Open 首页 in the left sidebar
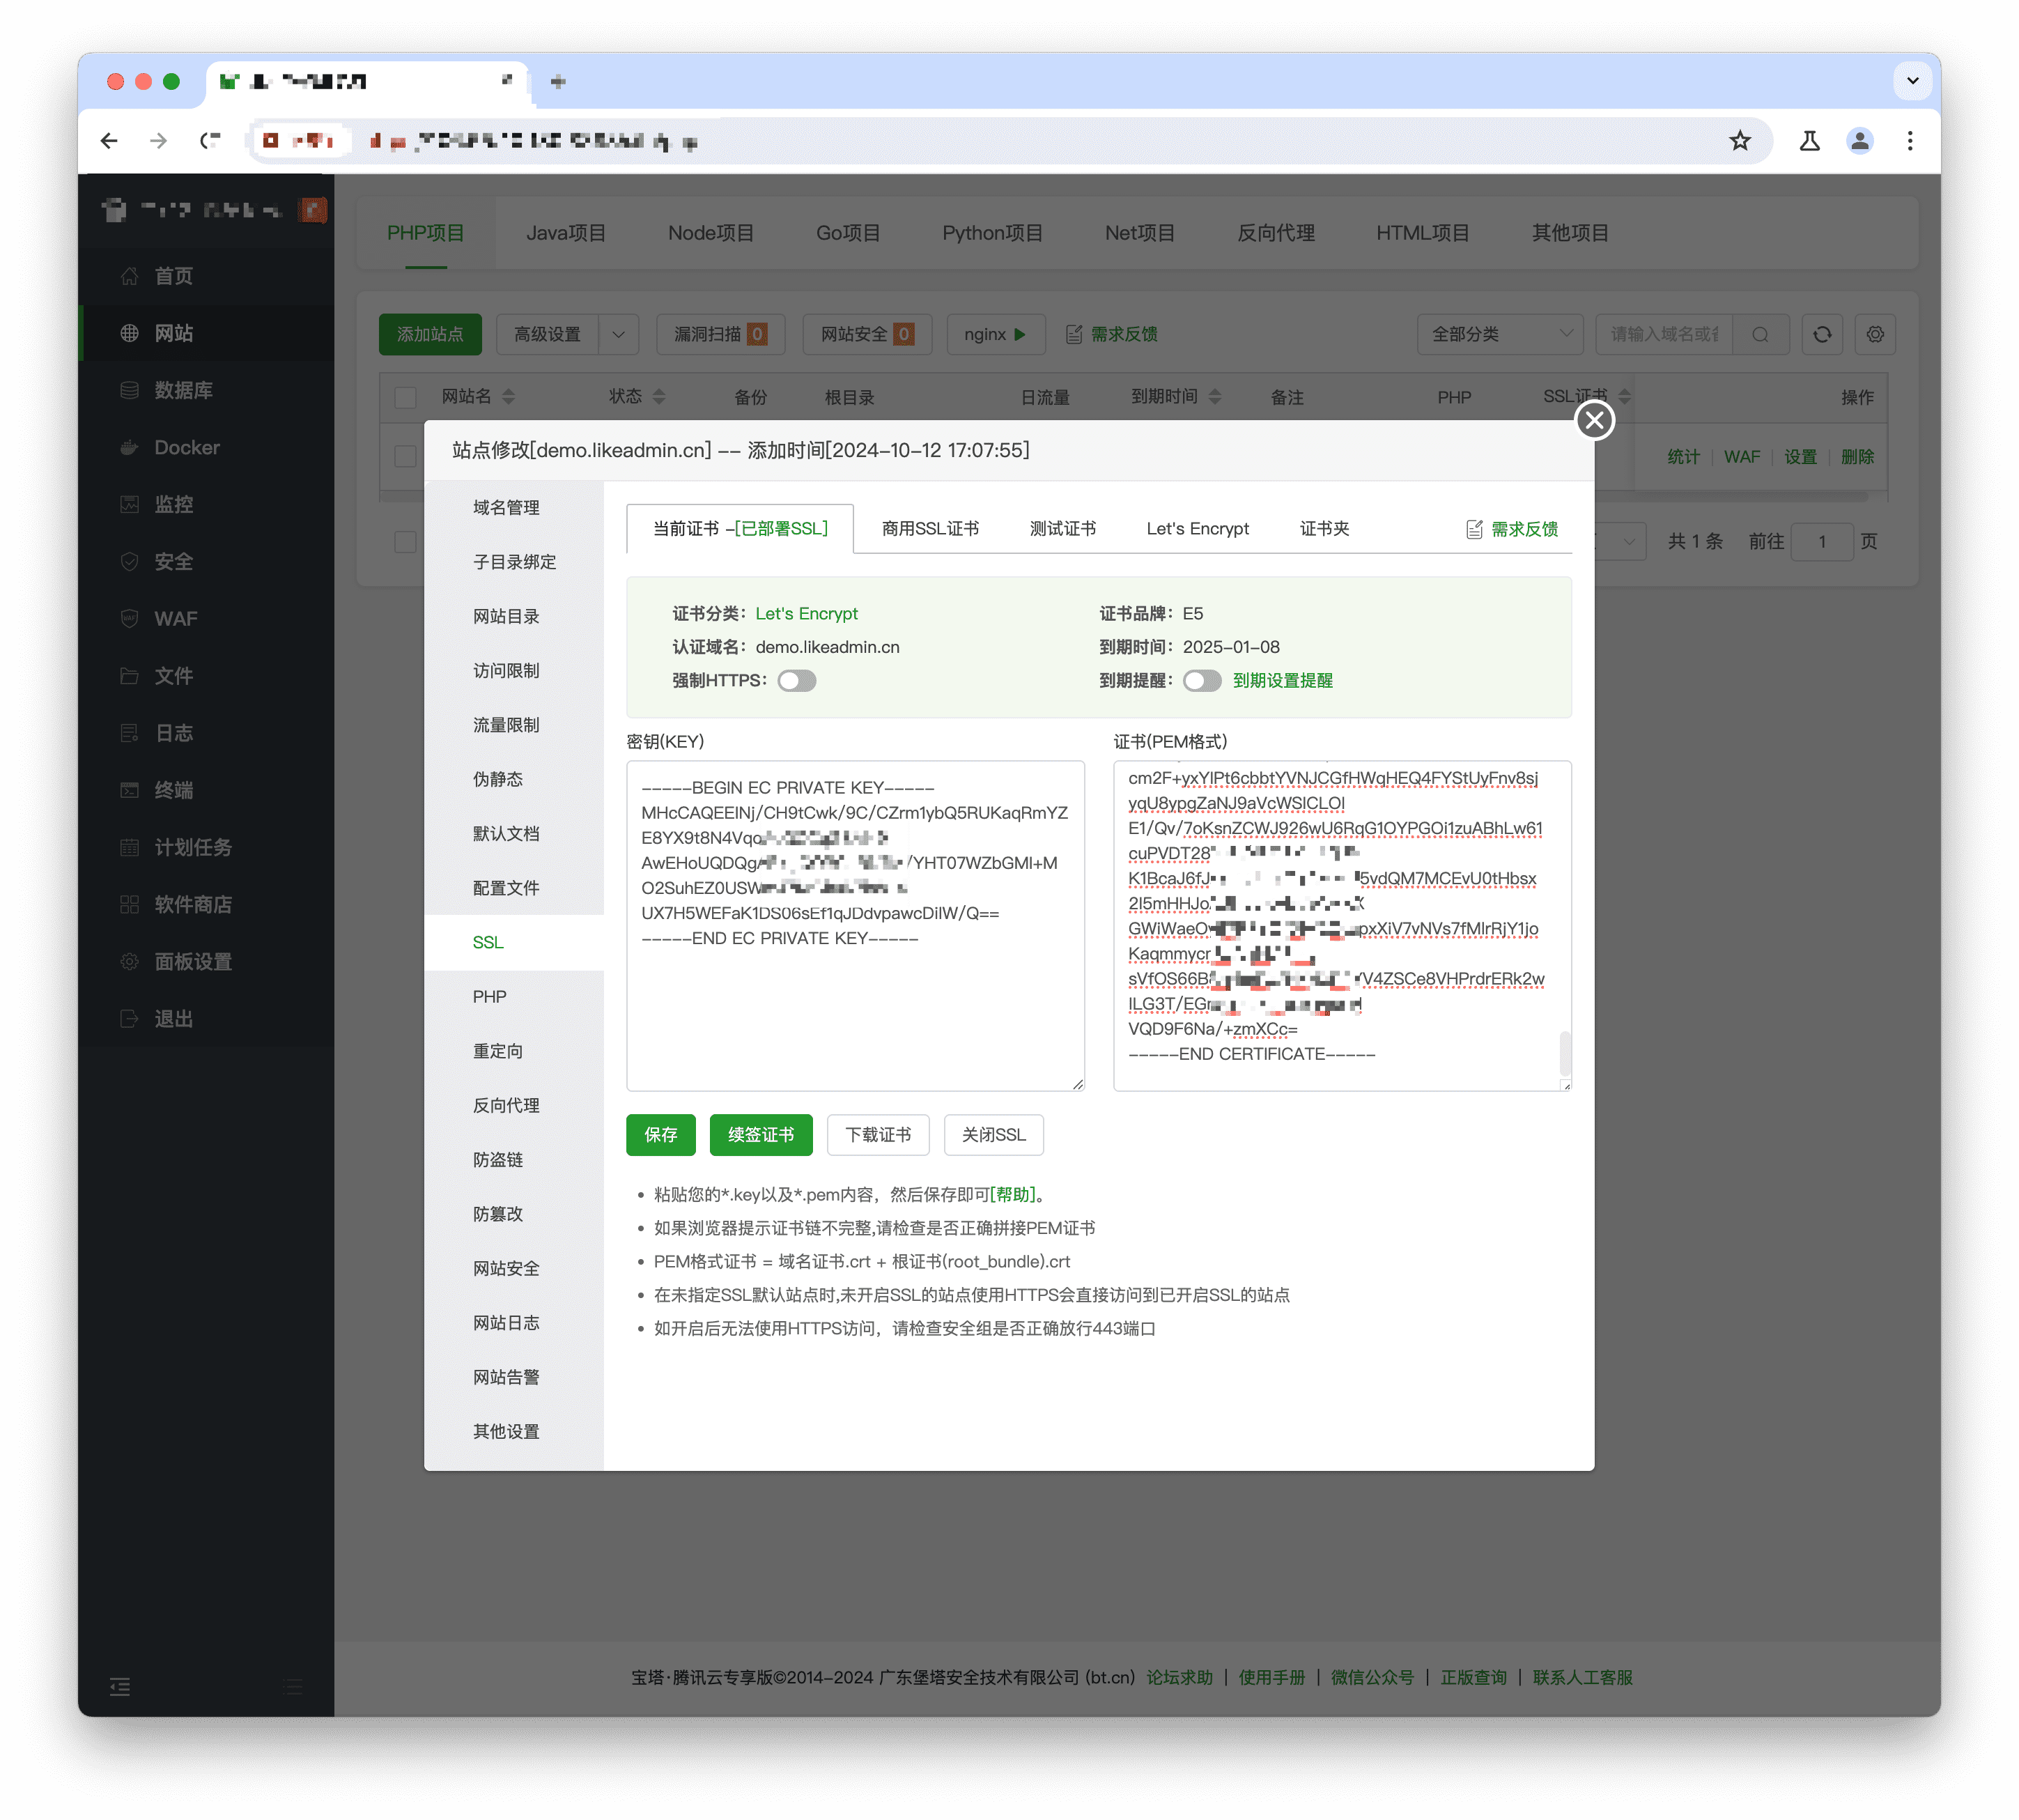Image resolution: width=2019 pixels, height=1820 pixels. click(x=206, y=276)
